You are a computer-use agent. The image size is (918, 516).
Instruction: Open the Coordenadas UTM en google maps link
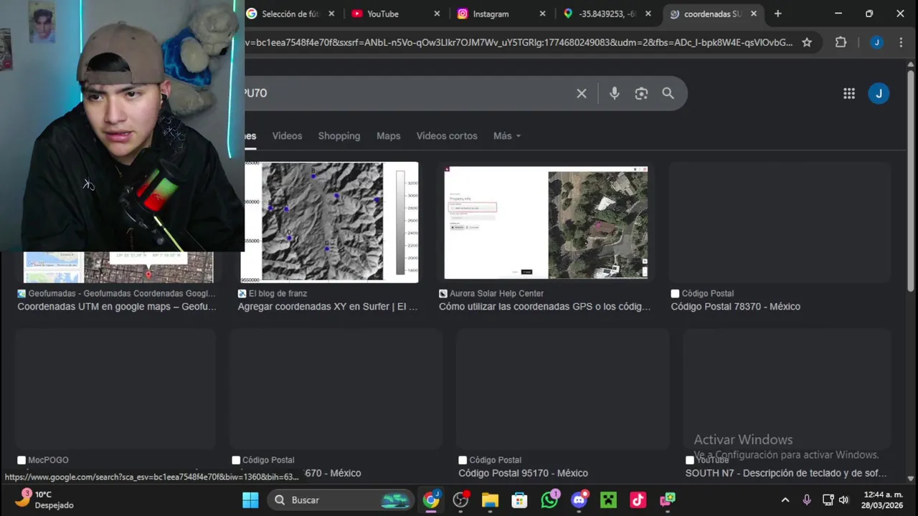[x=117, y=307]
